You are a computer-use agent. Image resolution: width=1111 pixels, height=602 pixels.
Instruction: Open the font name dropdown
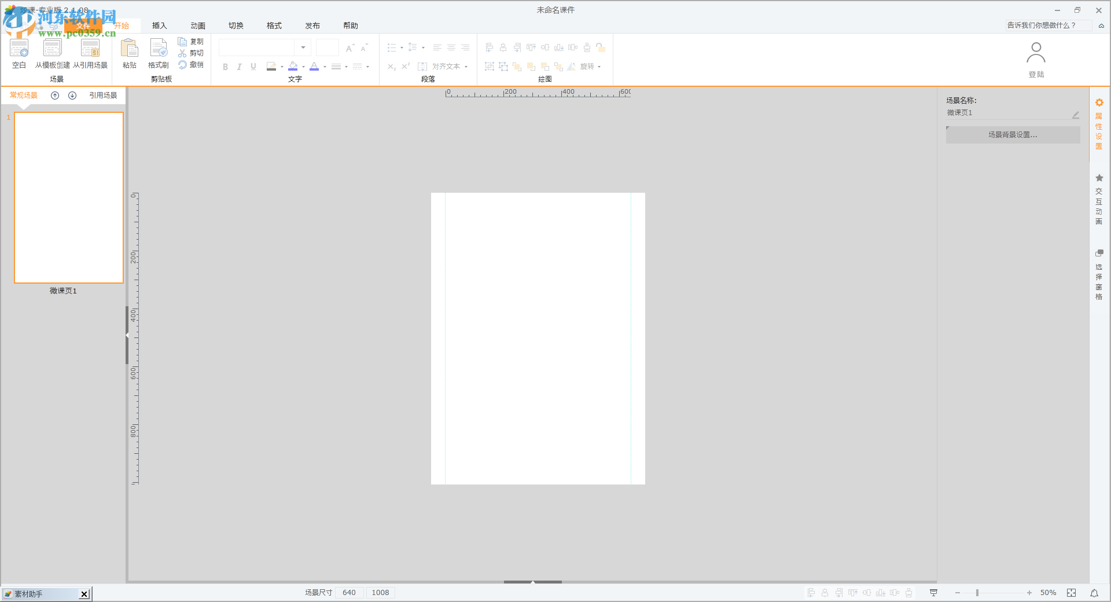point(303,47)
